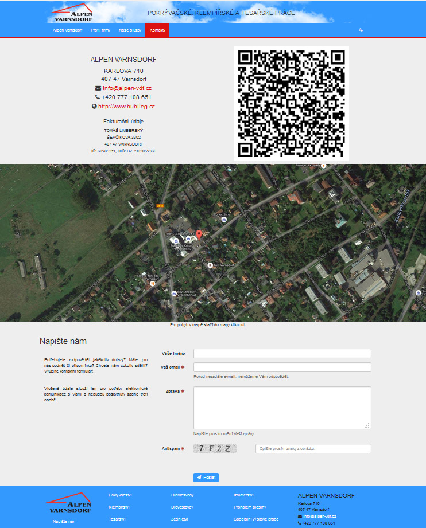Open the Speciální výškové práce footer link
Image resolution: width=426 pixels, height=528 pixels.
(x=256, y=519)
